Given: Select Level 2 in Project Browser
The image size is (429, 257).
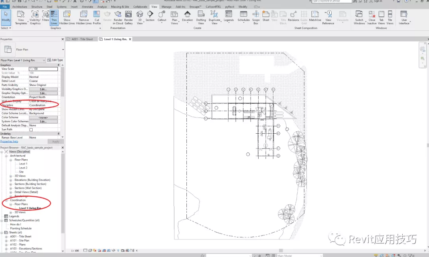Looking at the screenshot, I should pyautogui.click(x=23, y=168).
